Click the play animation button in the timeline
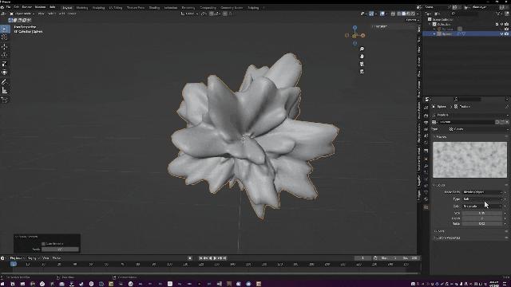Image resolution: width=511 pixels, height=287 pixels. tap(215, 258)
